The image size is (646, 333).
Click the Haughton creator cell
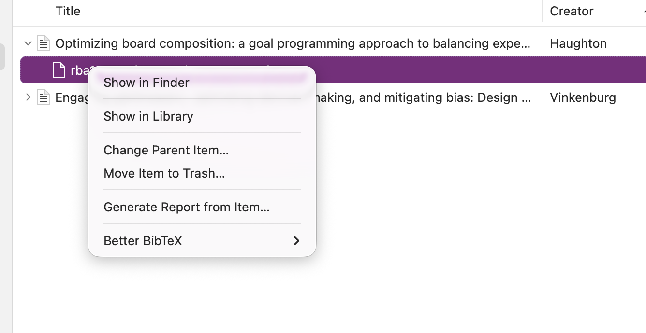click(578, 43)
